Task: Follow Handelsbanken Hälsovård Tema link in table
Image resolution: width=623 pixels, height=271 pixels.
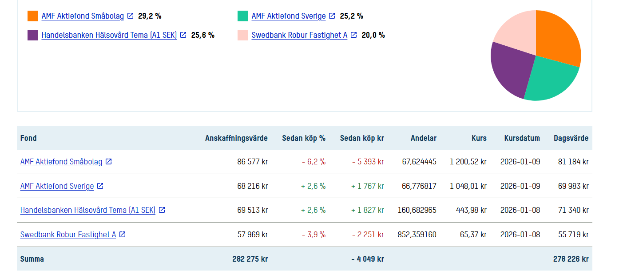Action: [88, 210]
